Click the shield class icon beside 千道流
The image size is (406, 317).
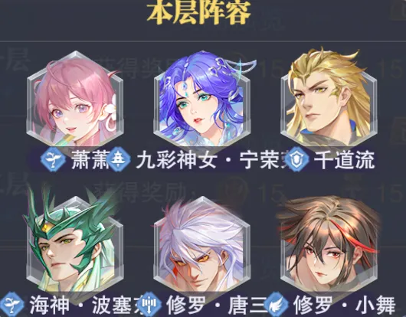click(x=296, y=159)
